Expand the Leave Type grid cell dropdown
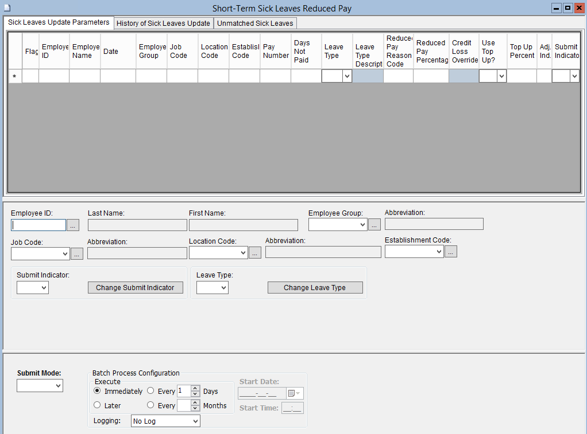 tap(347, 76)
